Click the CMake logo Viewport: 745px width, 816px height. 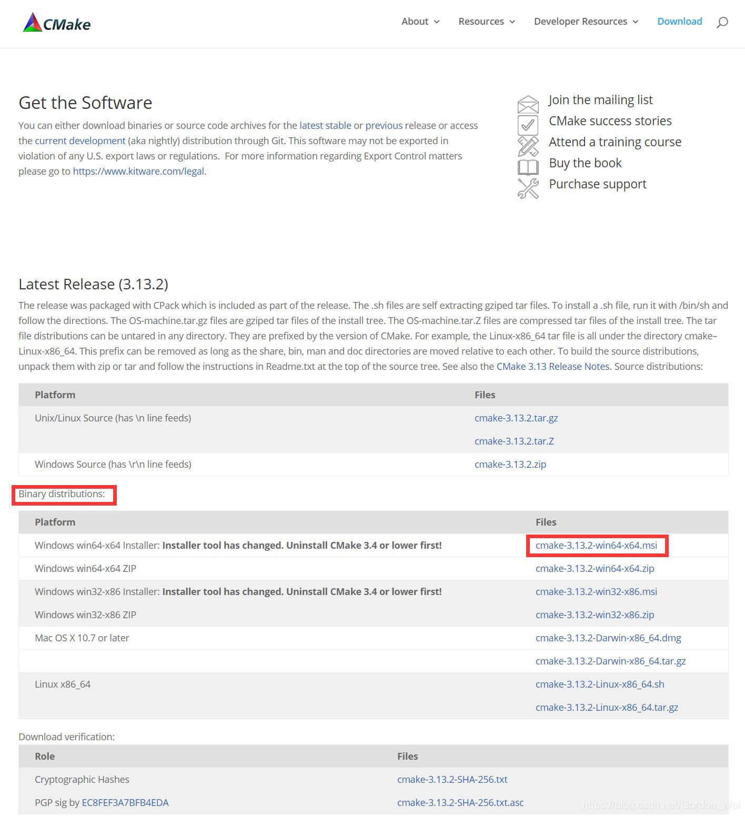point(57,23)
